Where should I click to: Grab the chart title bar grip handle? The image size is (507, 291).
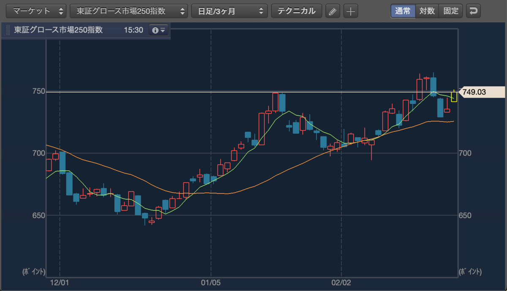click(7, 30)
